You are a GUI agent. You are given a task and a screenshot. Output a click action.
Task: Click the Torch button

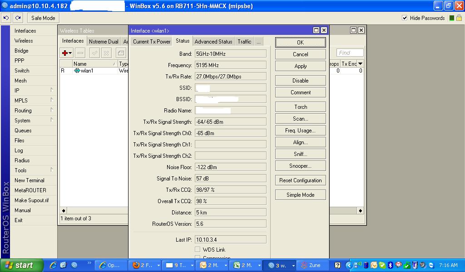[300, 107]
